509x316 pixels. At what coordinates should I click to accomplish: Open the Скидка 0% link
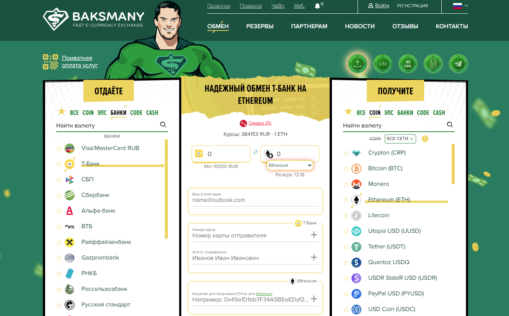point(260,123)
